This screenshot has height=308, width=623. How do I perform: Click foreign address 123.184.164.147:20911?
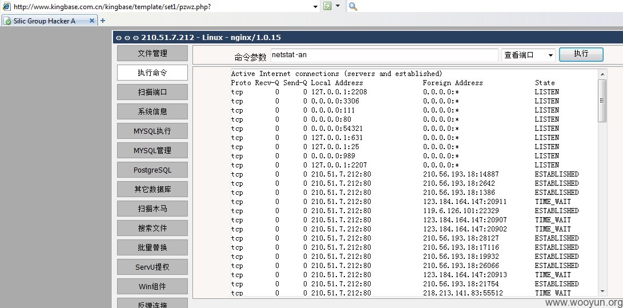(x=465, y=202)
